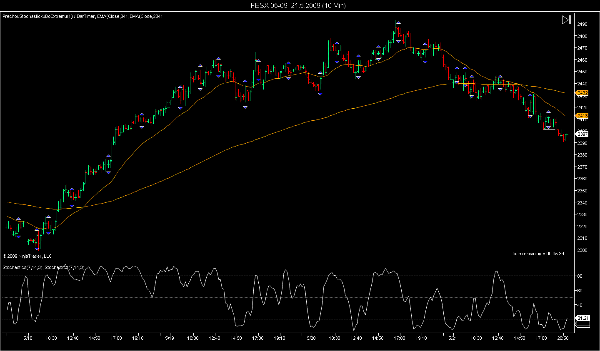Click the 5/18 date label on time axis
Screen dimensions: 600x351
coord(28,338)
